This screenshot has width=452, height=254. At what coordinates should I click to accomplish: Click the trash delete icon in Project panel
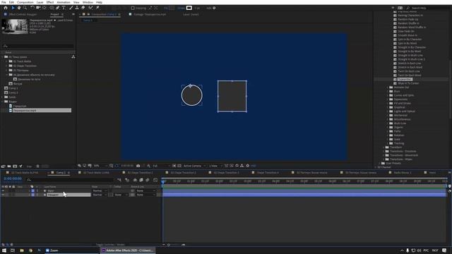(x=37, y=167)
